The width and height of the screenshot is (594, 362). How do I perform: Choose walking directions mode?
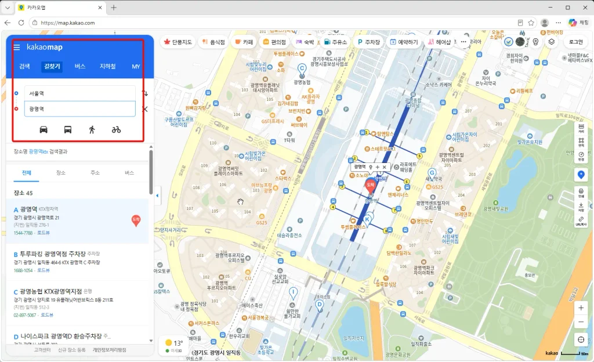coord(92,130)
